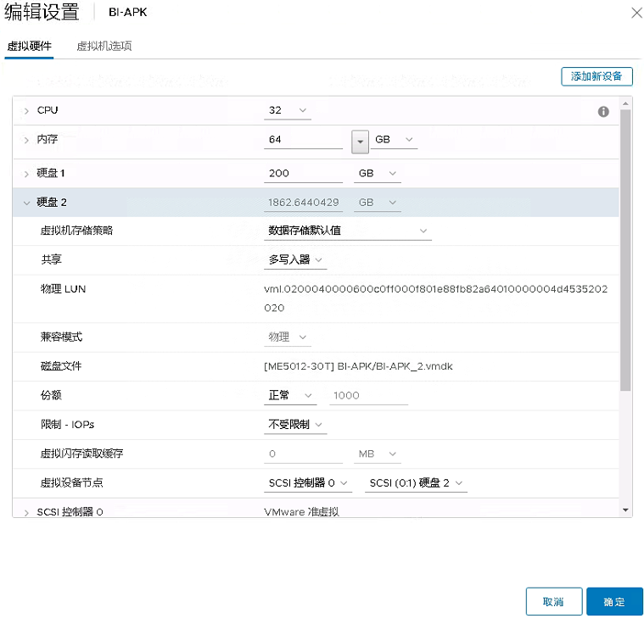644x624 pixels.
Task: Click the 确定 button to confirm
Action: tap(614, 602)
